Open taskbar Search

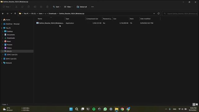(77, 109)
